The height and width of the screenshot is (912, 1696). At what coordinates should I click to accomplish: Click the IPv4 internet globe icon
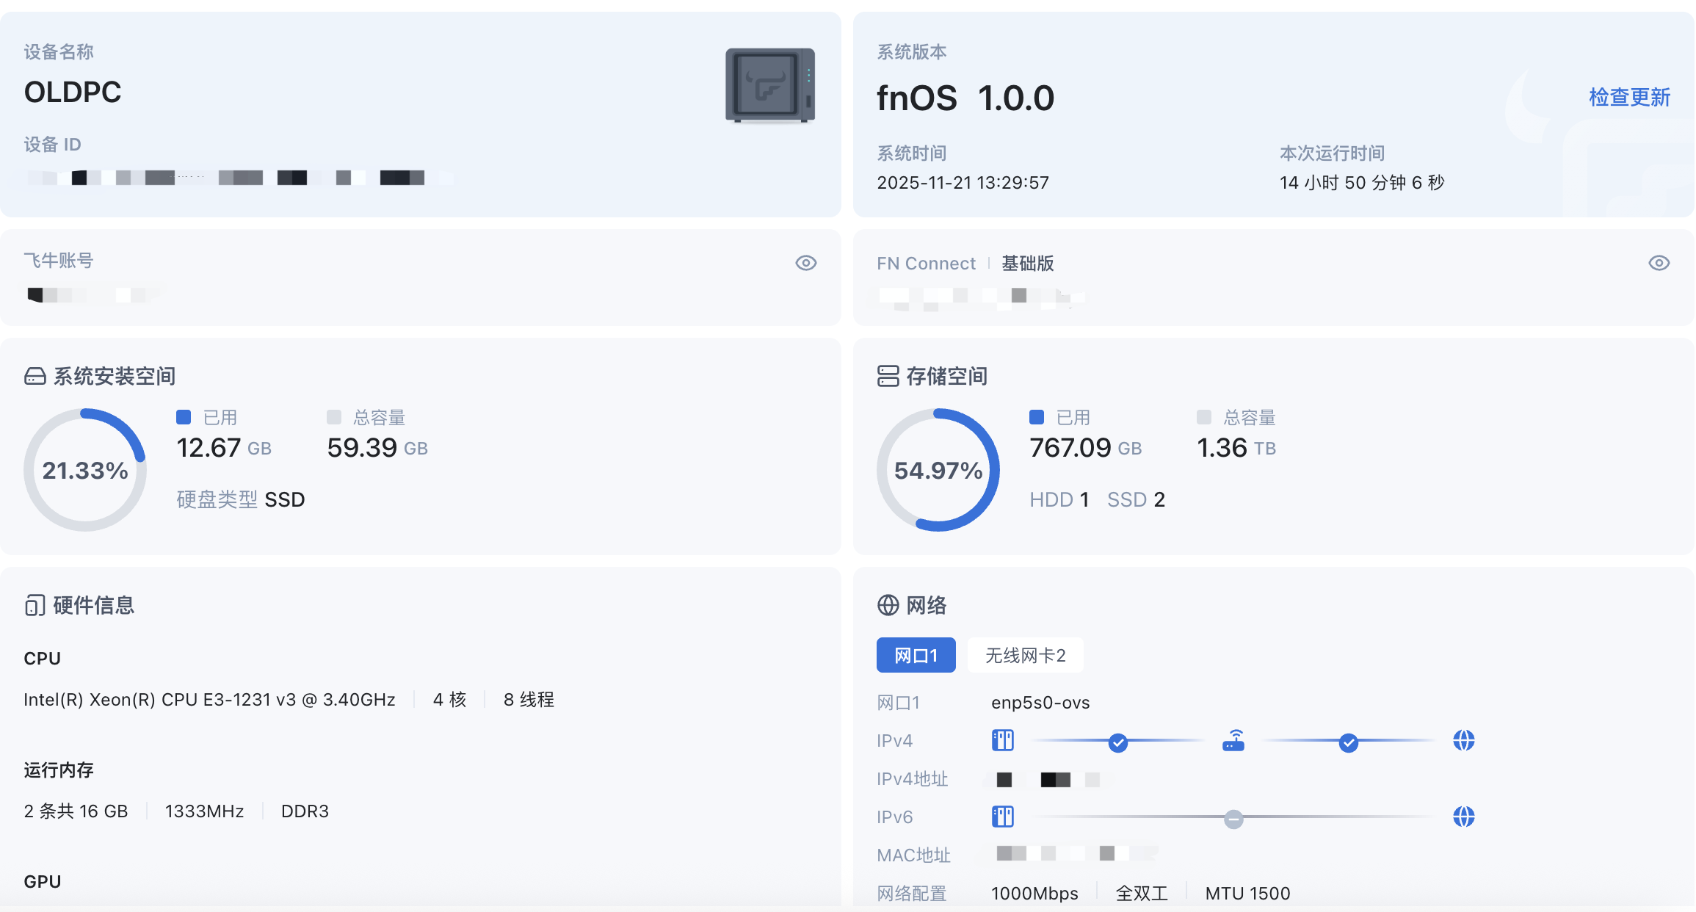coord(1463,740)
